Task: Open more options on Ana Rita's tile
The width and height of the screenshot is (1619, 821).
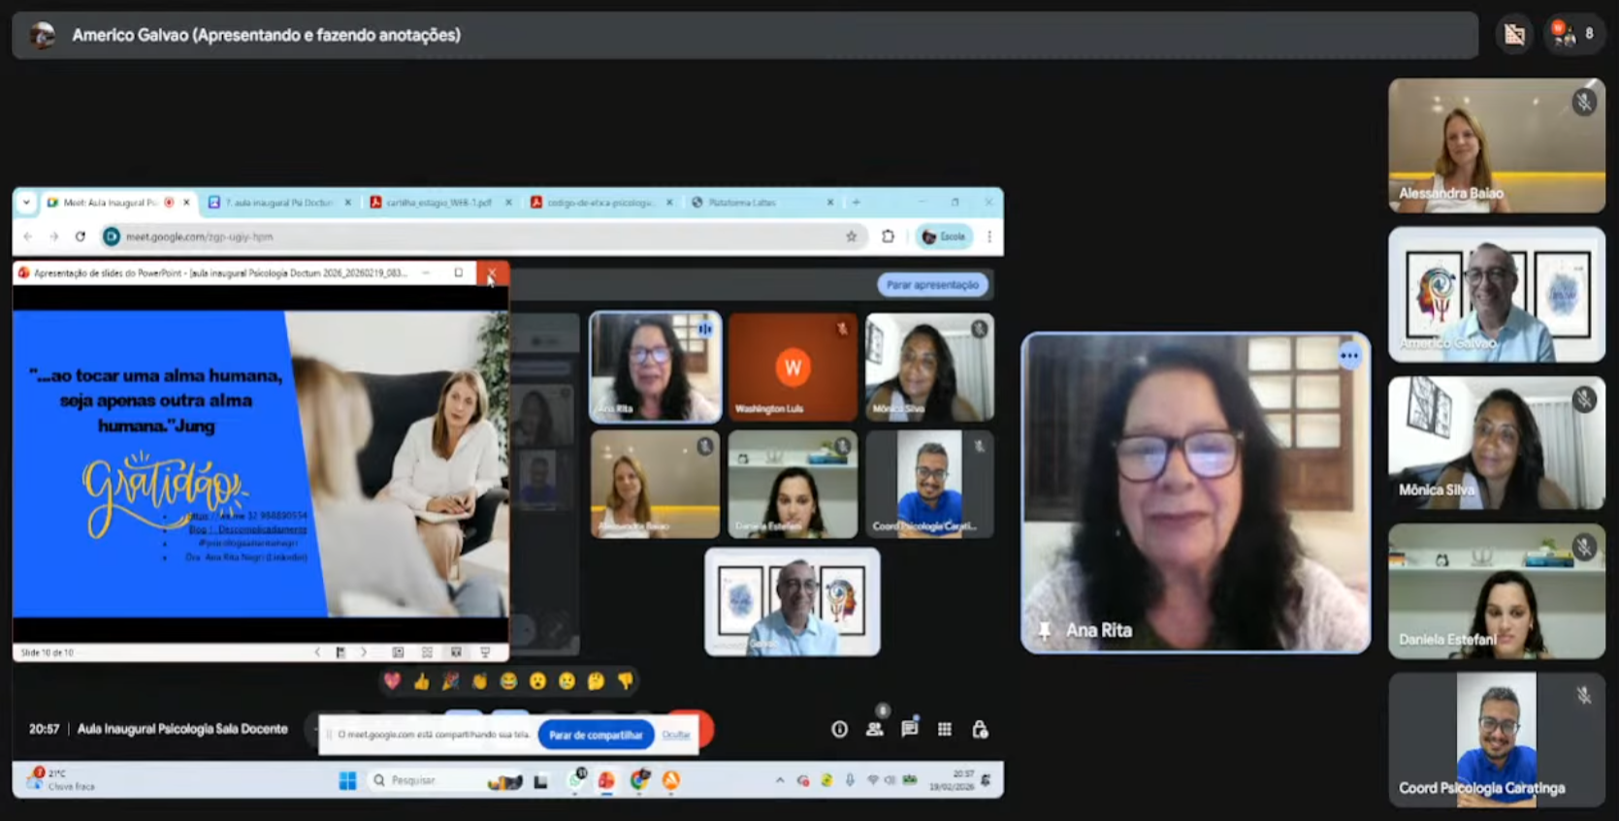Action: pos(1349,356)
